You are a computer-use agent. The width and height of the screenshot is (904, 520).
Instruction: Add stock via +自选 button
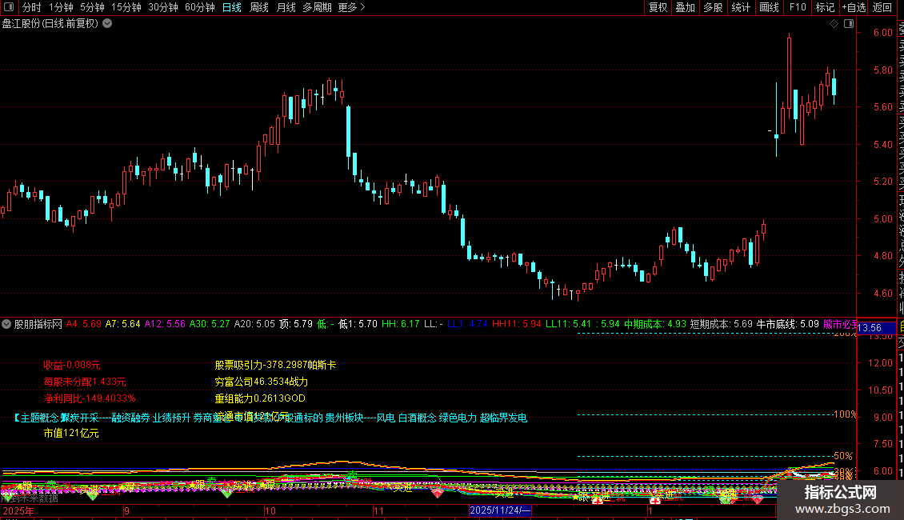[854, 7]
